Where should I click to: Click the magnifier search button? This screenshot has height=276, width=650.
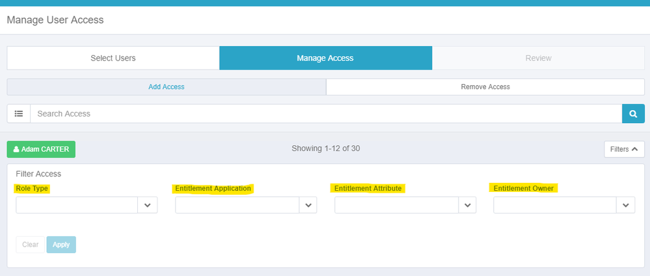tap(632, 114)
